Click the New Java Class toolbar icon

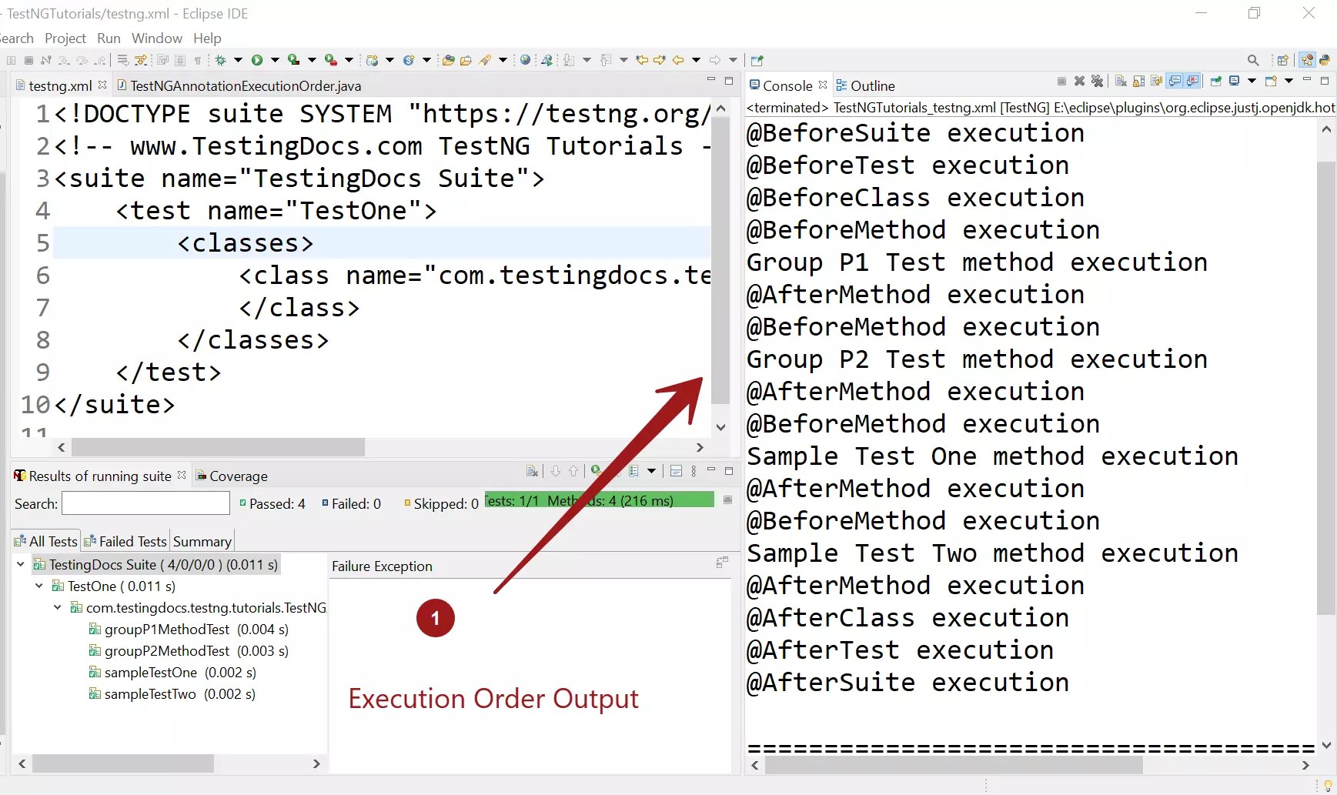point(409,60)
